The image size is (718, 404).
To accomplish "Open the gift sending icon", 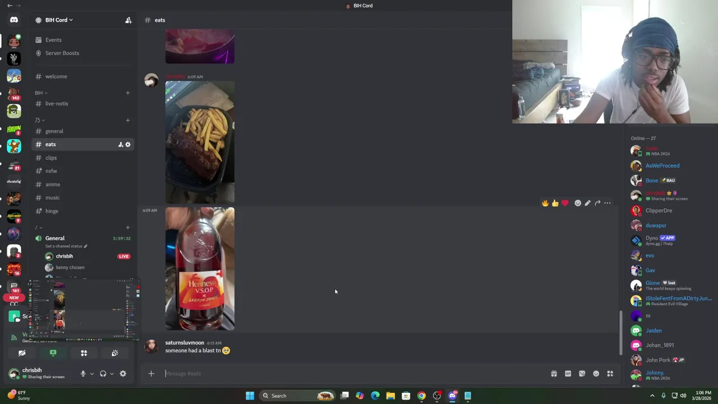I will (554, 374).
